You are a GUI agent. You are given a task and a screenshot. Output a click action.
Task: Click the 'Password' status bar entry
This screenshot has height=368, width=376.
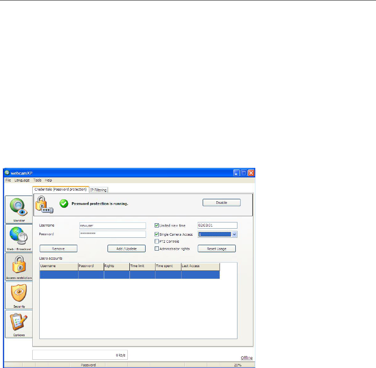(x=88, y=365)
